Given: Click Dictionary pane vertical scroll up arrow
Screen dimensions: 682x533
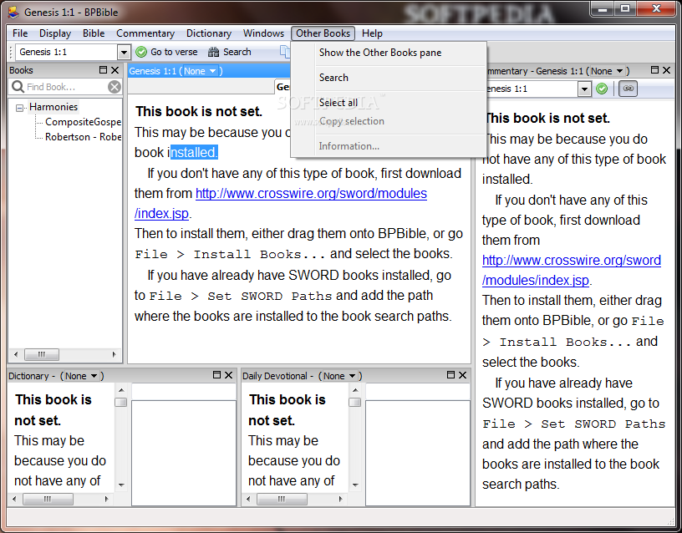Looking at the screenshot, I should [x=121, y=390].
